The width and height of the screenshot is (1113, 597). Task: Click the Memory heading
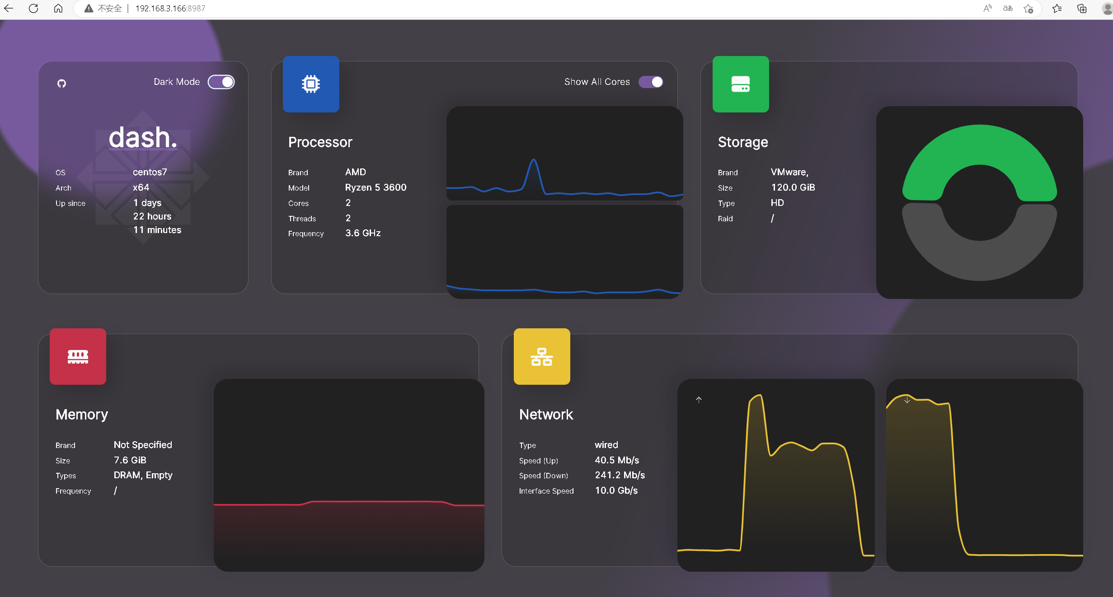coord(82,415)
